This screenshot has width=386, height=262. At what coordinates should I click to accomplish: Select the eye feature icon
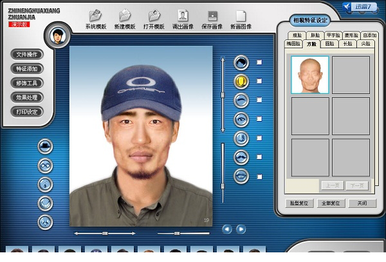pyautogui.click(x=241, y=120)
